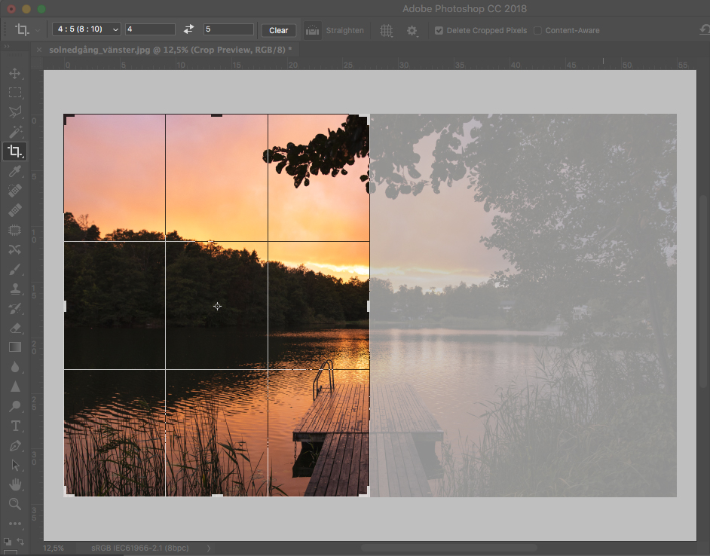Select the Healing Brush tool
The width and height of the screenshot is (710, 556).
14,210
